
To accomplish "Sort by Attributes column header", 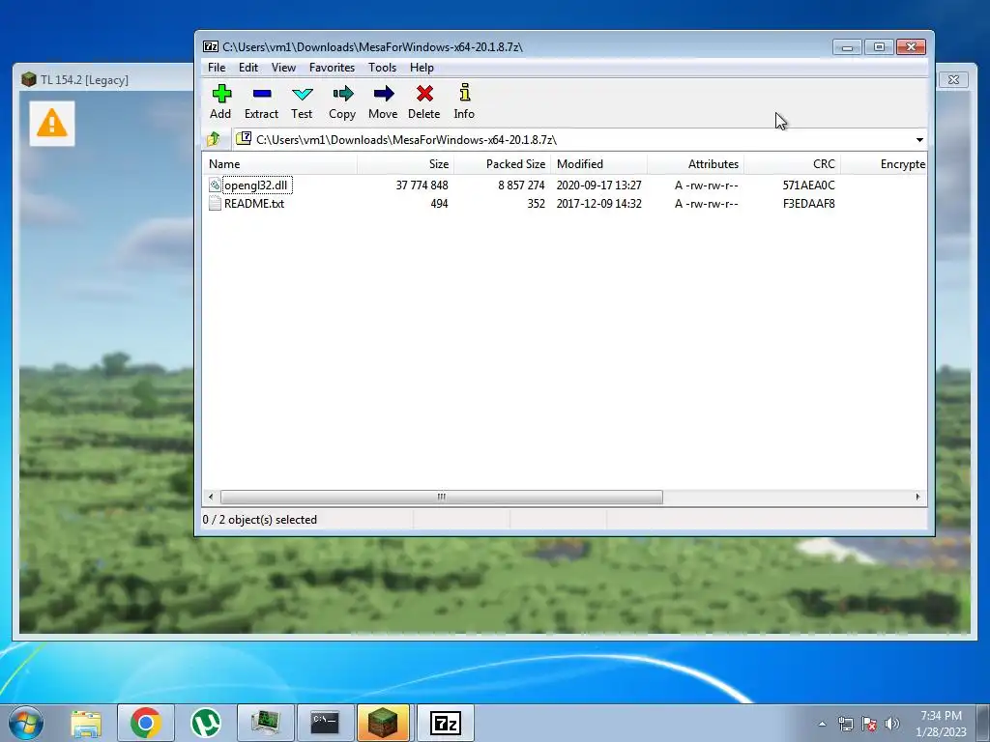I will coord(695,164).
